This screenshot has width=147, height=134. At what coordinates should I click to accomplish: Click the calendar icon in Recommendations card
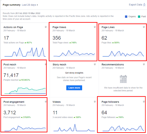point(123,79)
